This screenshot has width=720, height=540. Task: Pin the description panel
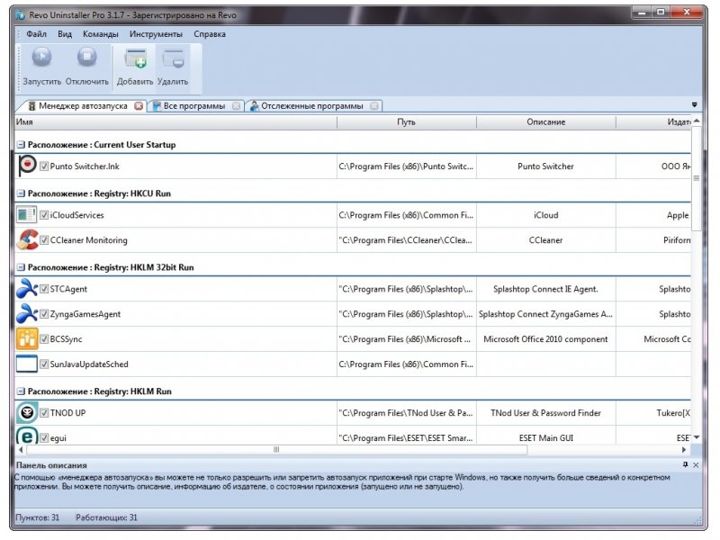point(685,464)
